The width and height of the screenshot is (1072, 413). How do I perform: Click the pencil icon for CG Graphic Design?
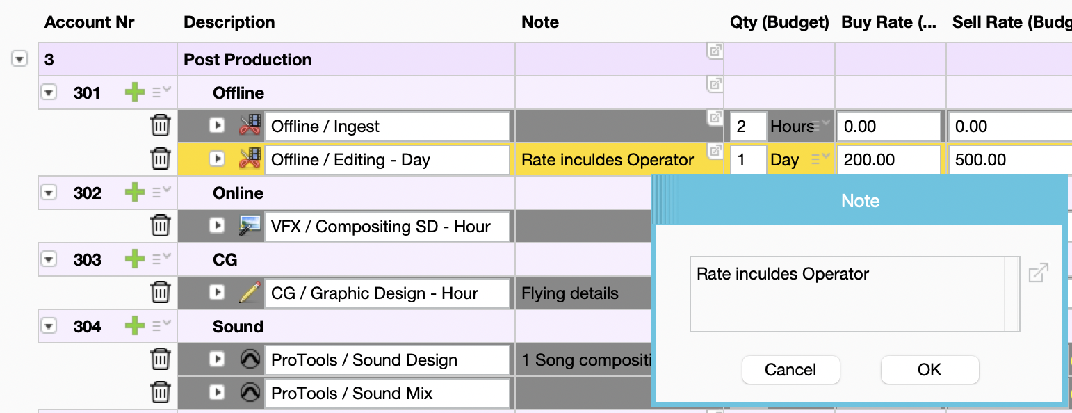(250, 293)
